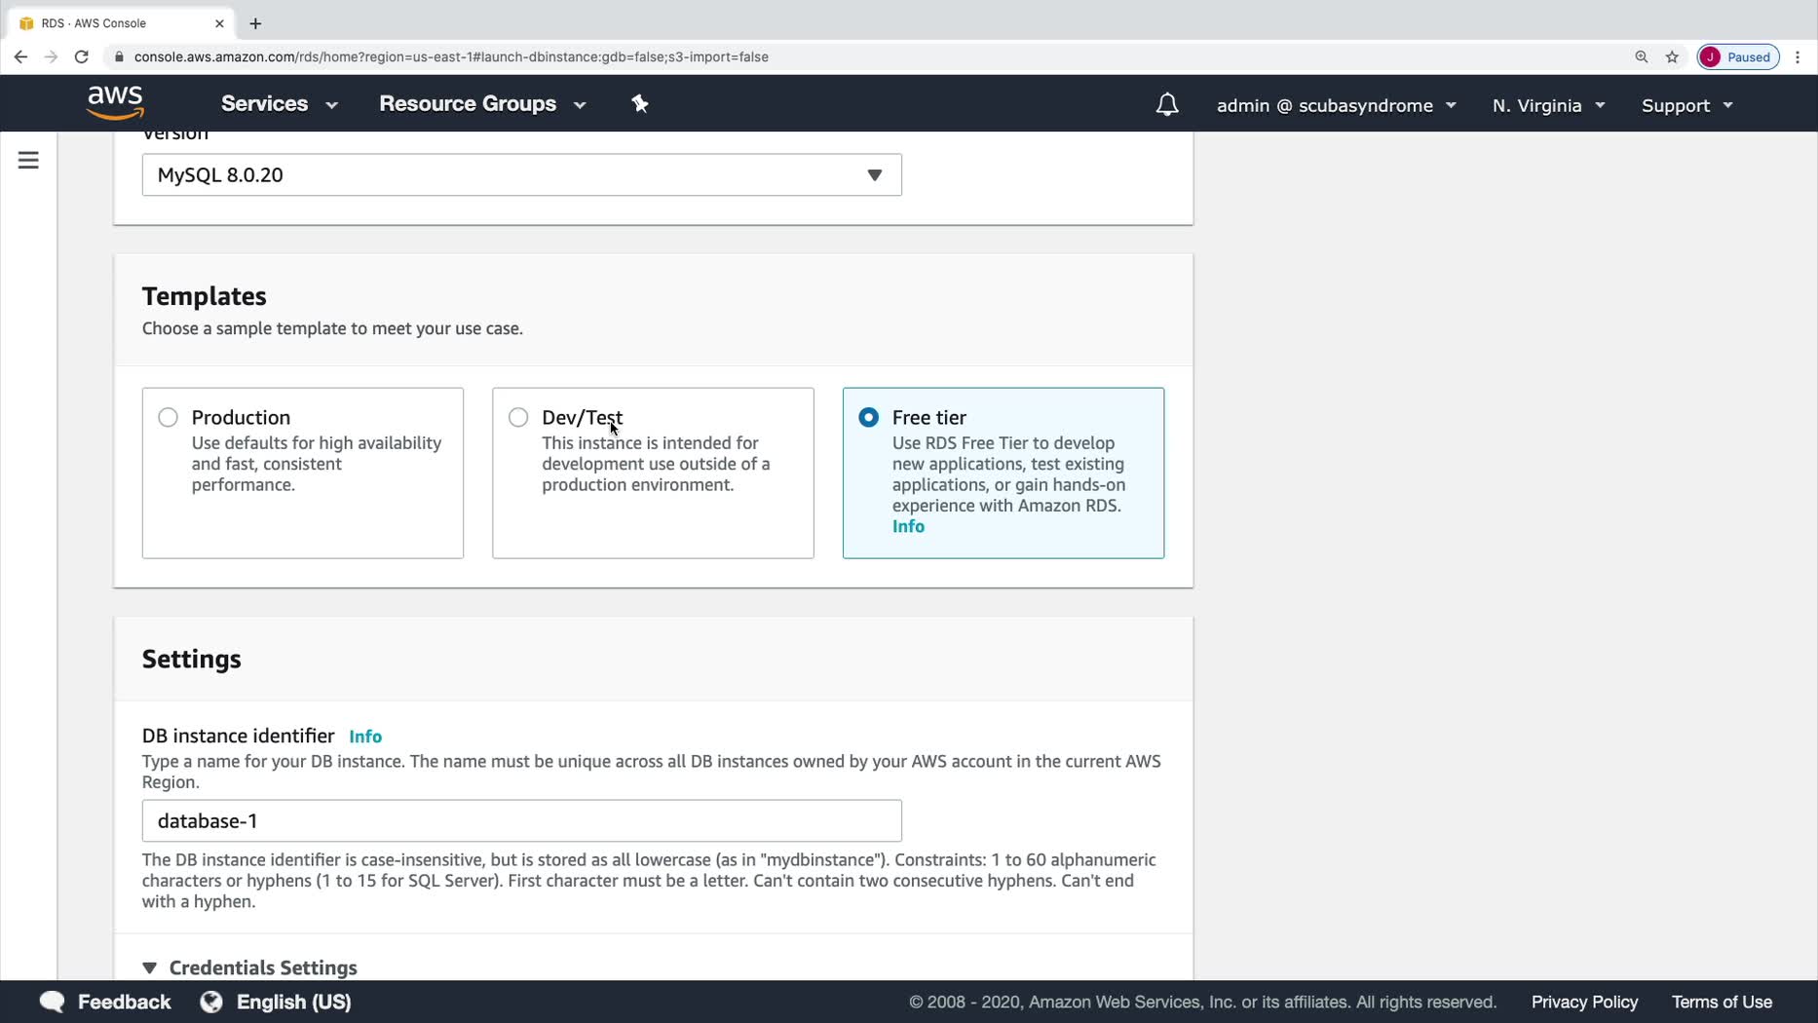
Task: Open the paused profile avatar button
Action: (1739, 57)
